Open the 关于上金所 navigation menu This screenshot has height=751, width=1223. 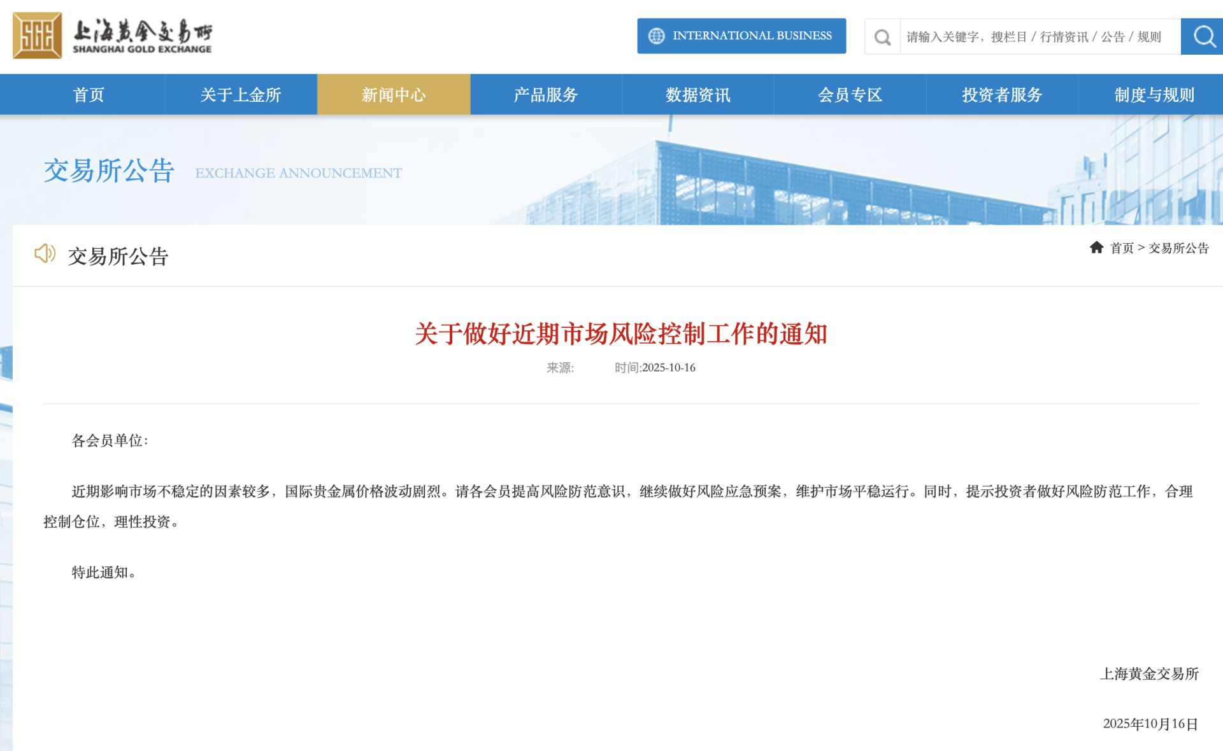tap(241, 95)
